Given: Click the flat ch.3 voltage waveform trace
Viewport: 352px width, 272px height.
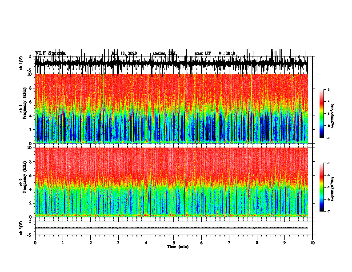Looking at the screenshot, I should (x=172, y=228).
